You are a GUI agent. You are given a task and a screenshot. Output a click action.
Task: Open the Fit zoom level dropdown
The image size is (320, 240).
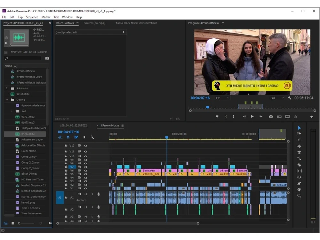223,98
